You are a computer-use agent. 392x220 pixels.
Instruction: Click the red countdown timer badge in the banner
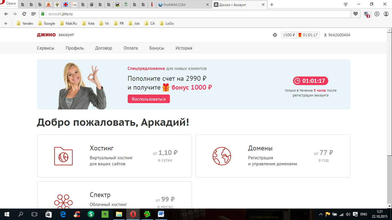click(311, 81)
